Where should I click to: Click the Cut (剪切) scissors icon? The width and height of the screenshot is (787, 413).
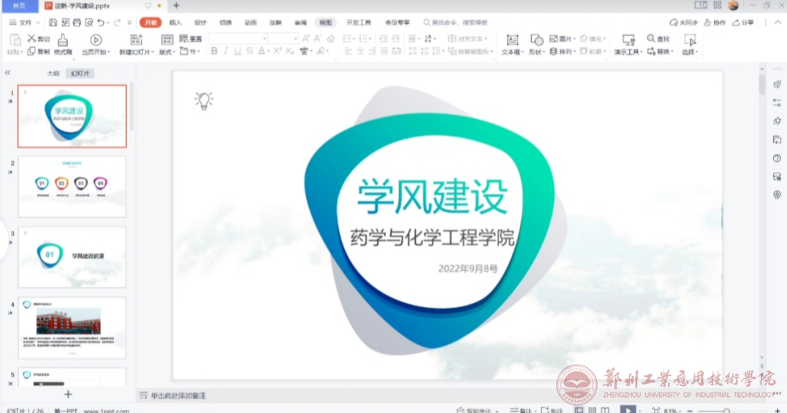point(32,38)
